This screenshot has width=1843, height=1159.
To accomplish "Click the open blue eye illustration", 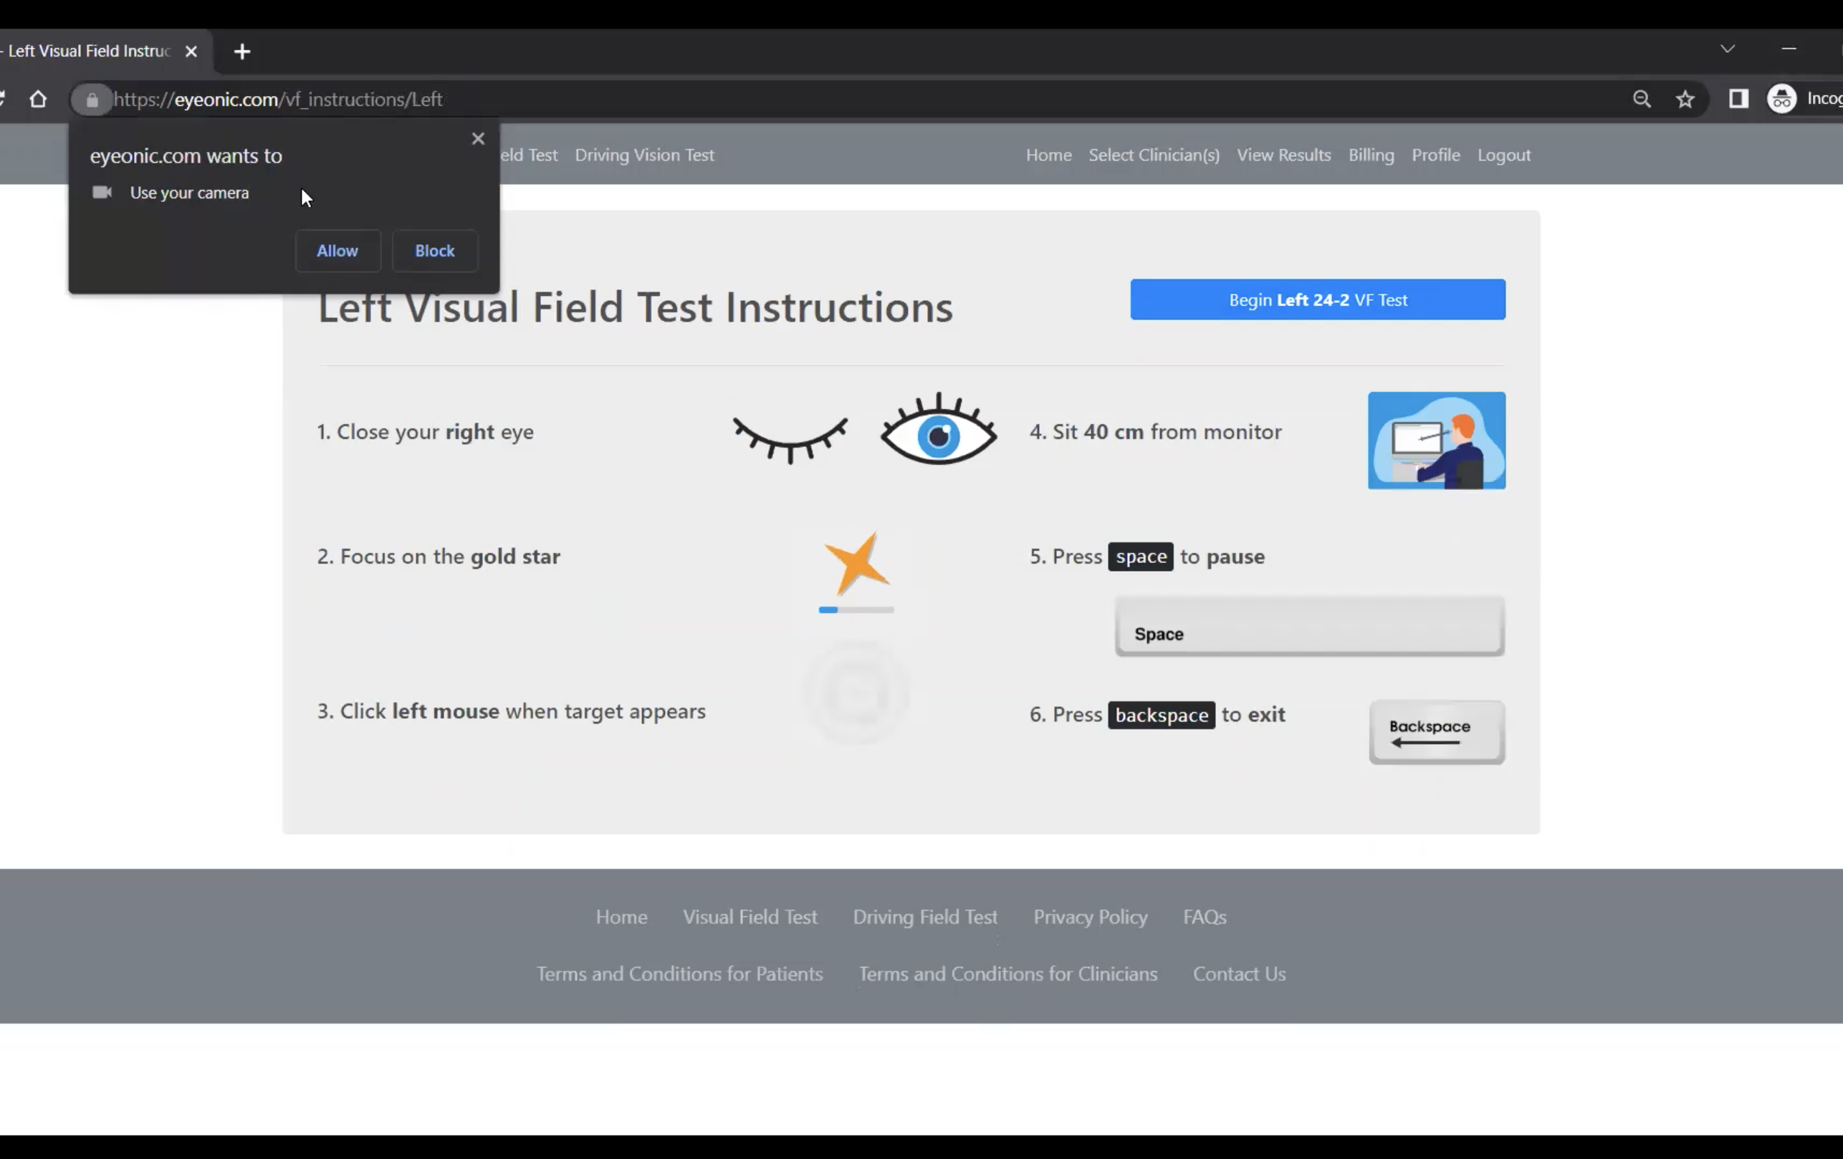I will (938, 429).
